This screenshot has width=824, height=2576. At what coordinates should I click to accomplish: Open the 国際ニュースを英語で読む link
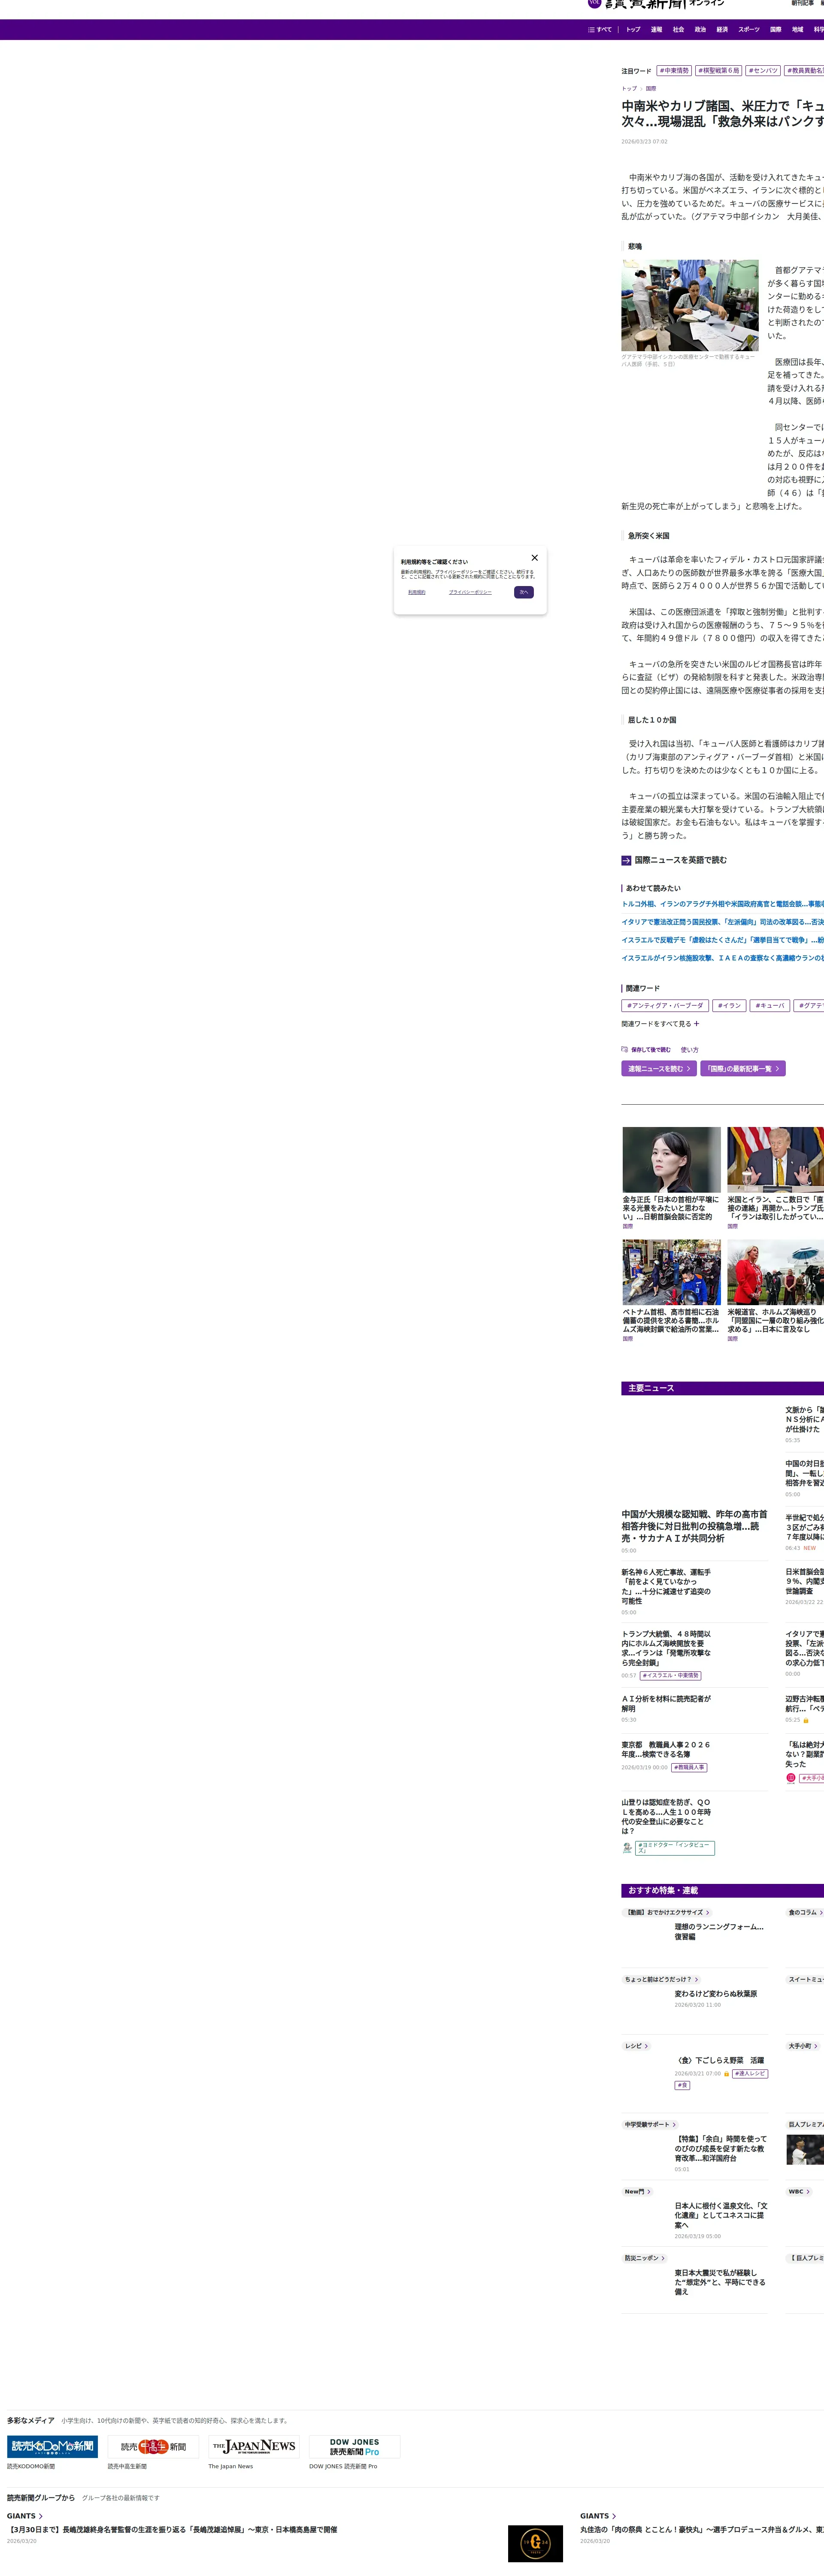click(681, 860)
